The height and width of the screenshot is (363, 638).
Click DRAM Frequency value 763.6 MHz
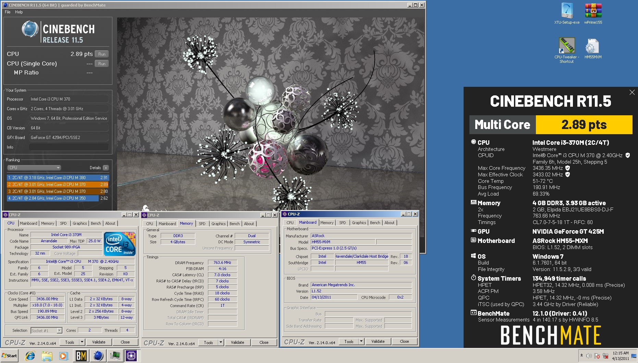[222, 262]
